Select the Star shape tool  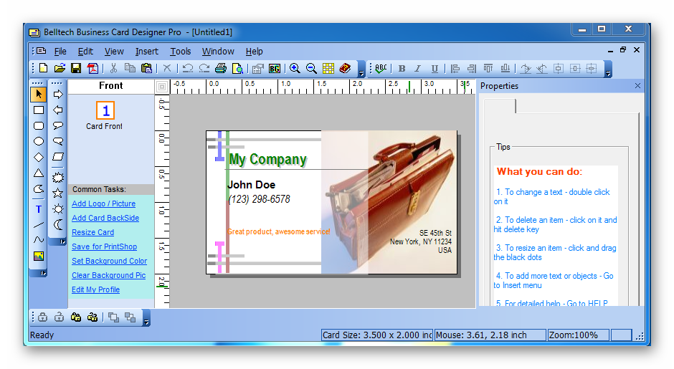(57, 193)
